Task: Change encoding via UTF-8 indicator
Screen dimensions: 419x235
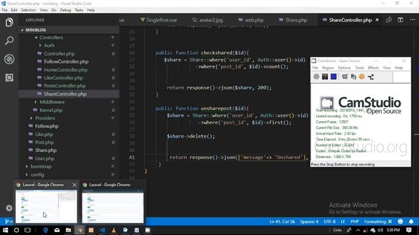Action: [x=329, y=222]
